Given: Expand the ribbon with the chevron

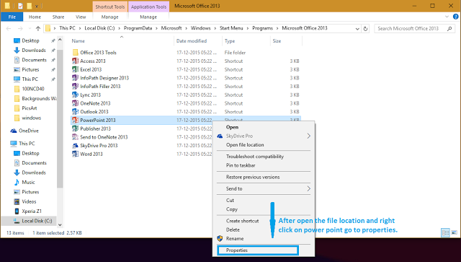Looking at the screenshot, I should click(x=447, y=17).
